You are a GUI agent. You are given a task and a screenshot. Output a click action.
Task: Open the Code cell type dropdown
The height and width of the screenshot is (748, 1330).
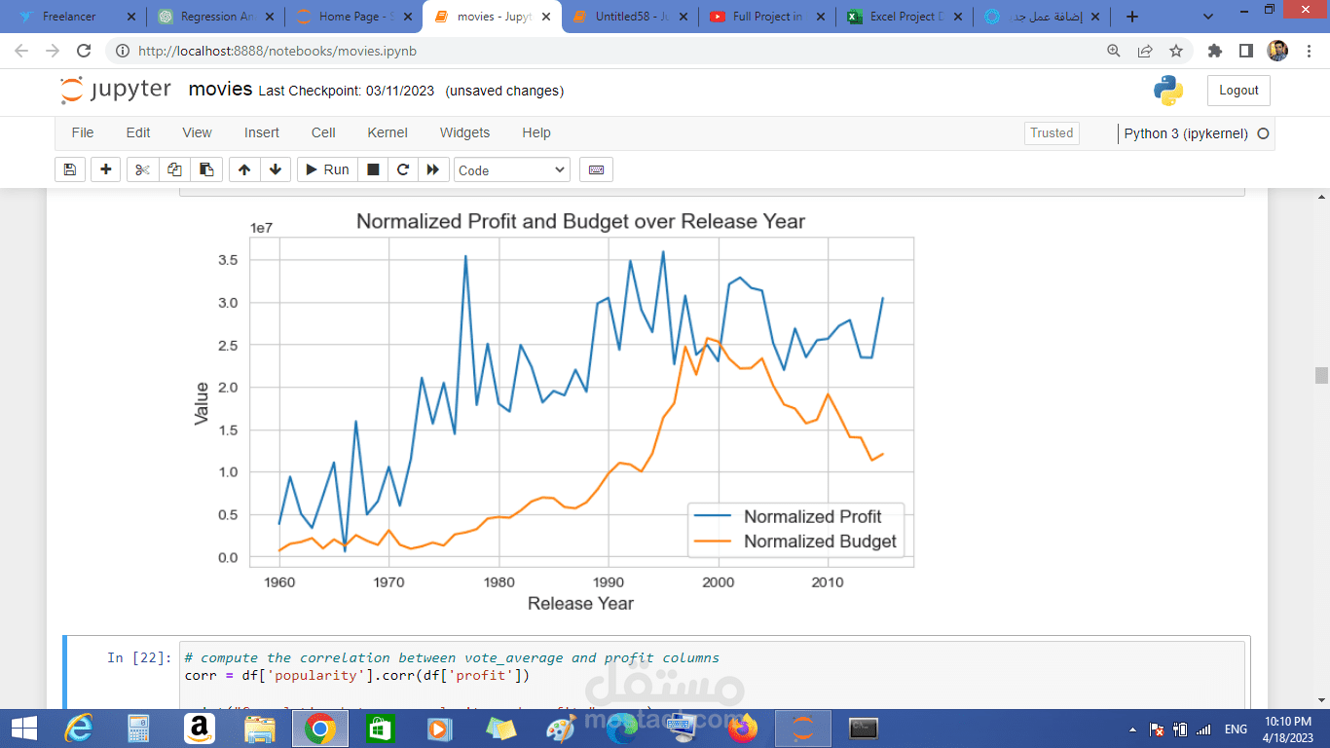(x=511, y=169)
